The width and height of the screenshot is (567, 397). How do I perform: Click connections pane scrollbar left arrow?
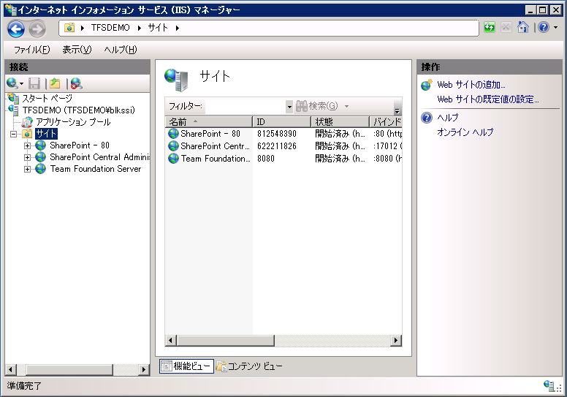10,369
